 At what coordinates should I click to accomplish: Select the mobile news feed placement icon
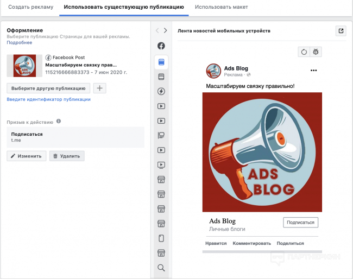point(161,62)
